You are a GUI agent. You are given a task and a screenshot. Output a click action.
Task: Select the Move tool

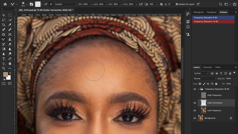(4, 15)
